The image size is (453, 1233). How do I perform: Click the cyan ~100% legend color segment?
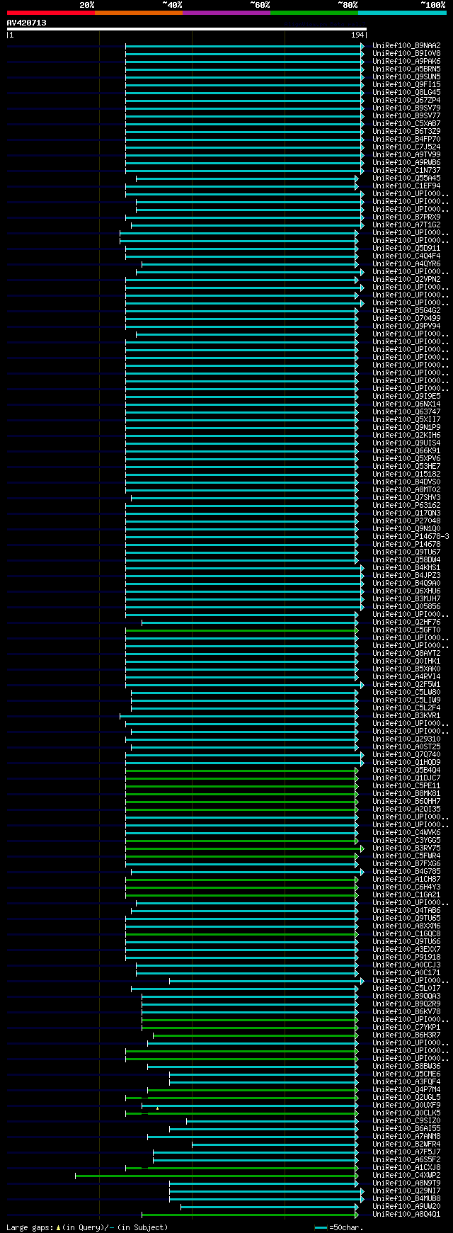pos(402,13)
